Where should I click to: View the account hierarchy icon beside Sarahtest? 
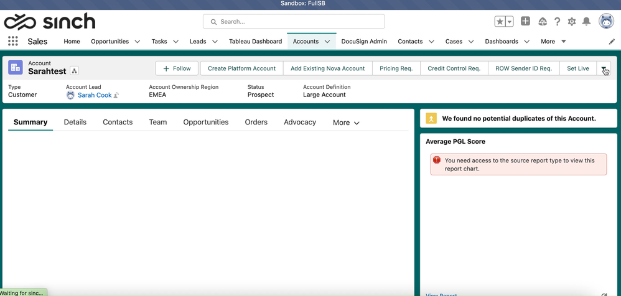point(75,71)
